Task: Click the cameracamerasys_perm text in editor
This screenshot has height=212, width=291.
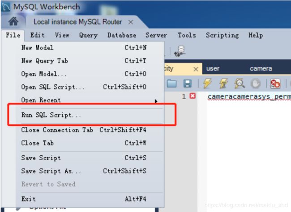Action: point(249,97)
